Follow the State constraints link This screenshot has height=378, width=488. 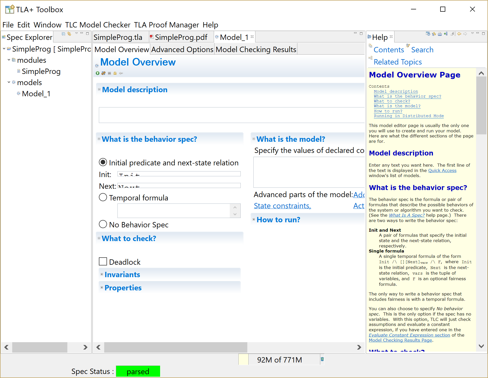(282, 206)
